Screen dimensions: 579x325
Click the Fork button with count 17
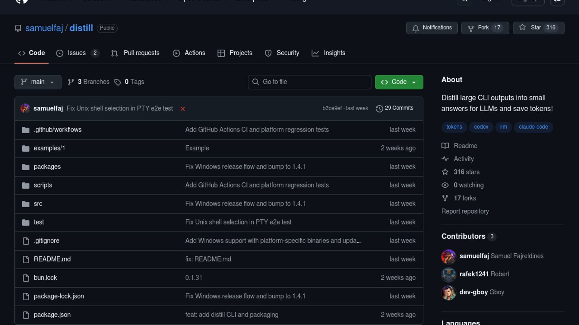click(485, 28)
